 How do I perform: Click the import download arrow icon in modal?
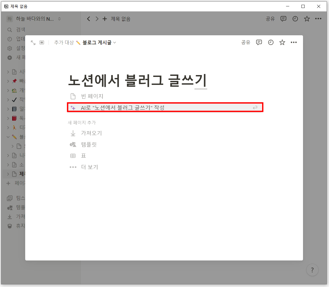(x=73, y=133)
